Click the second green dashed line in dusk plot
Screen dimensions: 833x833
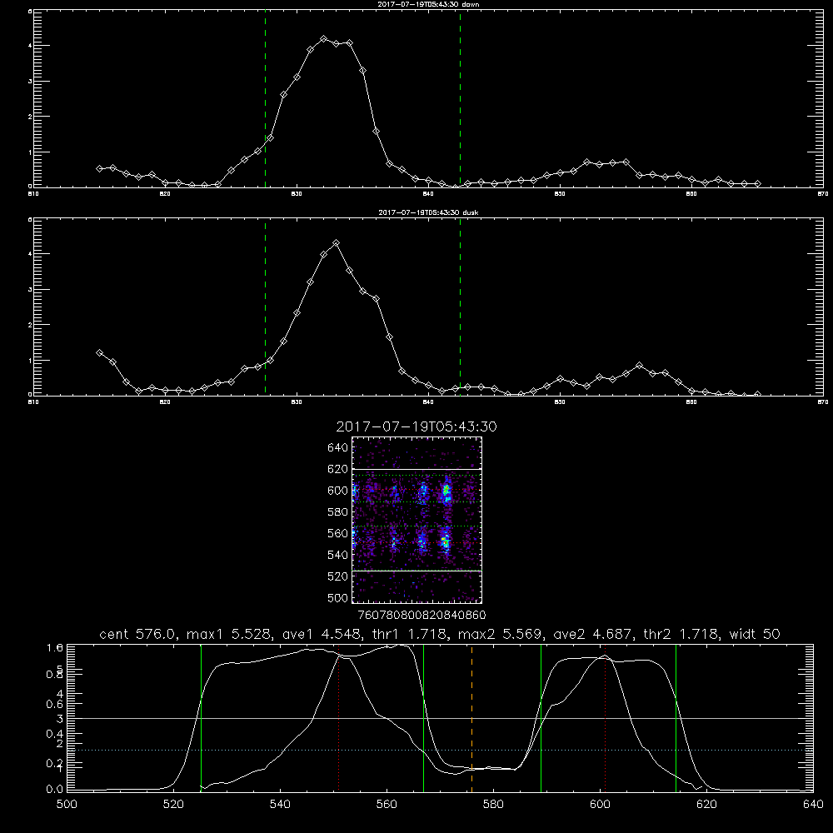pos(460,307)
